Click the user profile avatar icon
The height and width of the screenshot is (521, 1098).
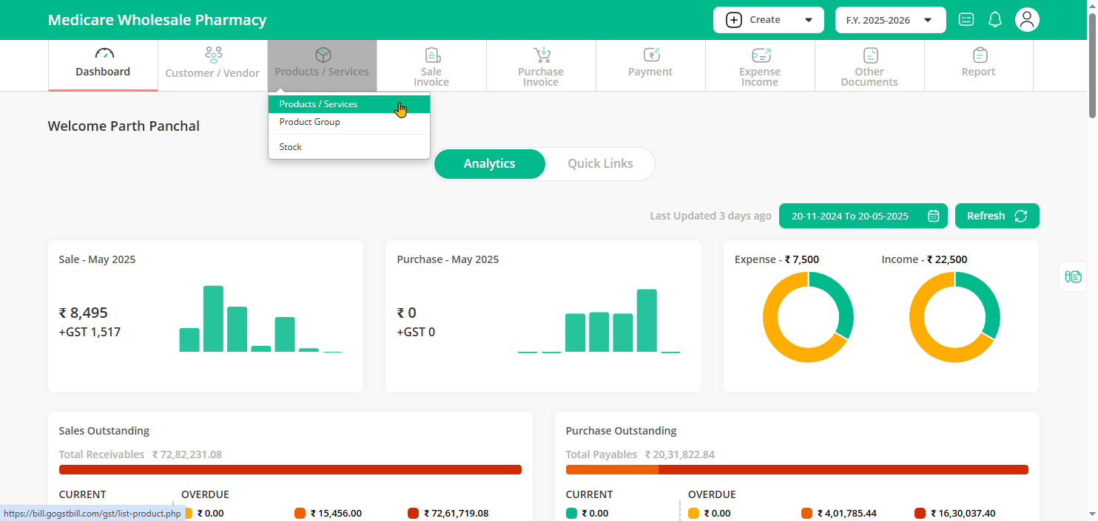click(1027, 20)
